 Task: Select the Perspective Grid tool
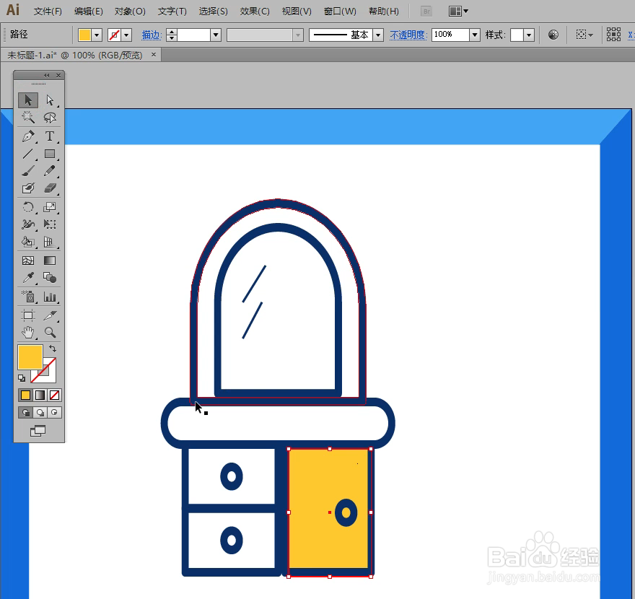tap(50, 242)
